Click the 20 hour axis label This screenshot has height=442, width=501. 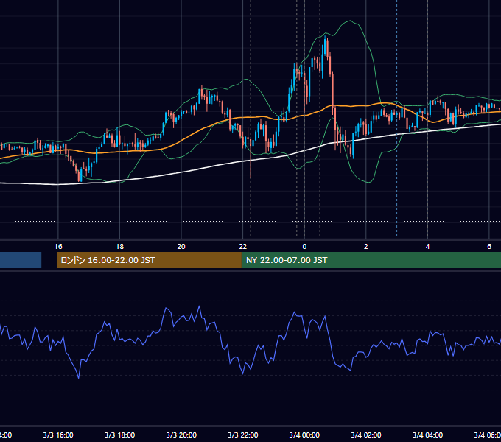pos(181,247)
